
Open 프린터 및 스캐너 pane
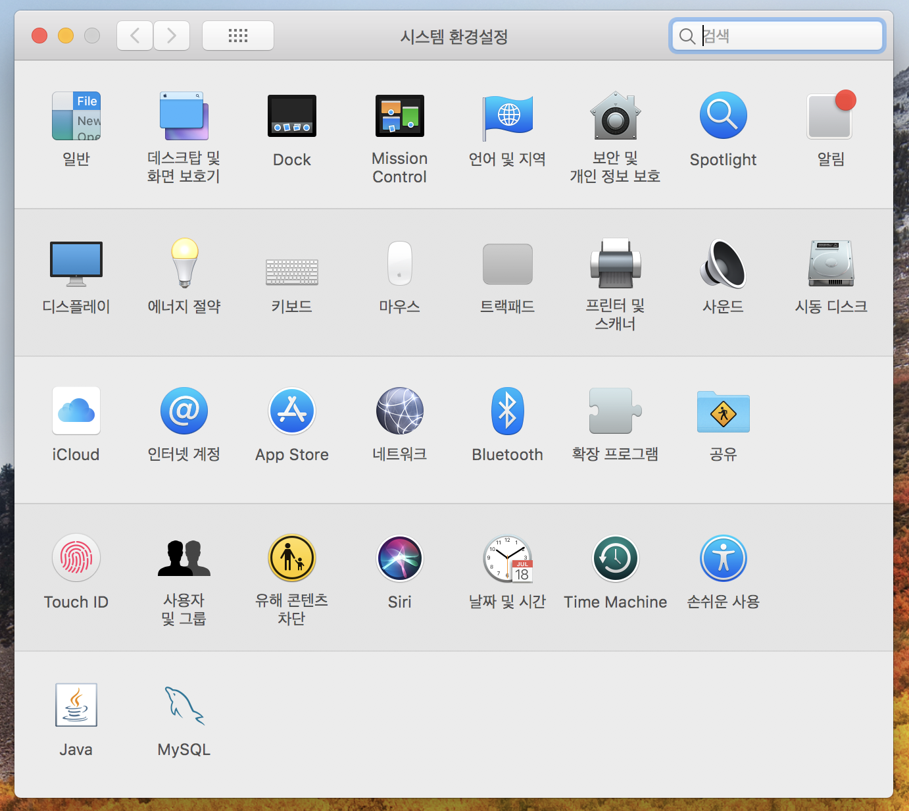(616, 263)
